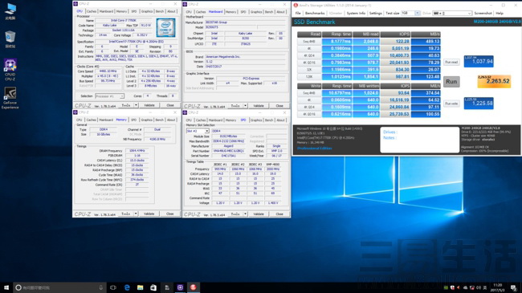The image size is (522, 293).
Task: Switch to Graphics tab in Mainboard window
Action: point(256,12)
